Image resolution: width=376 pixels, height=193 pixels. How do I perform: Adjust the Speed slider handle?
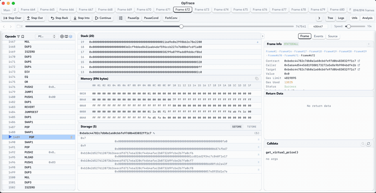point(349,26)
